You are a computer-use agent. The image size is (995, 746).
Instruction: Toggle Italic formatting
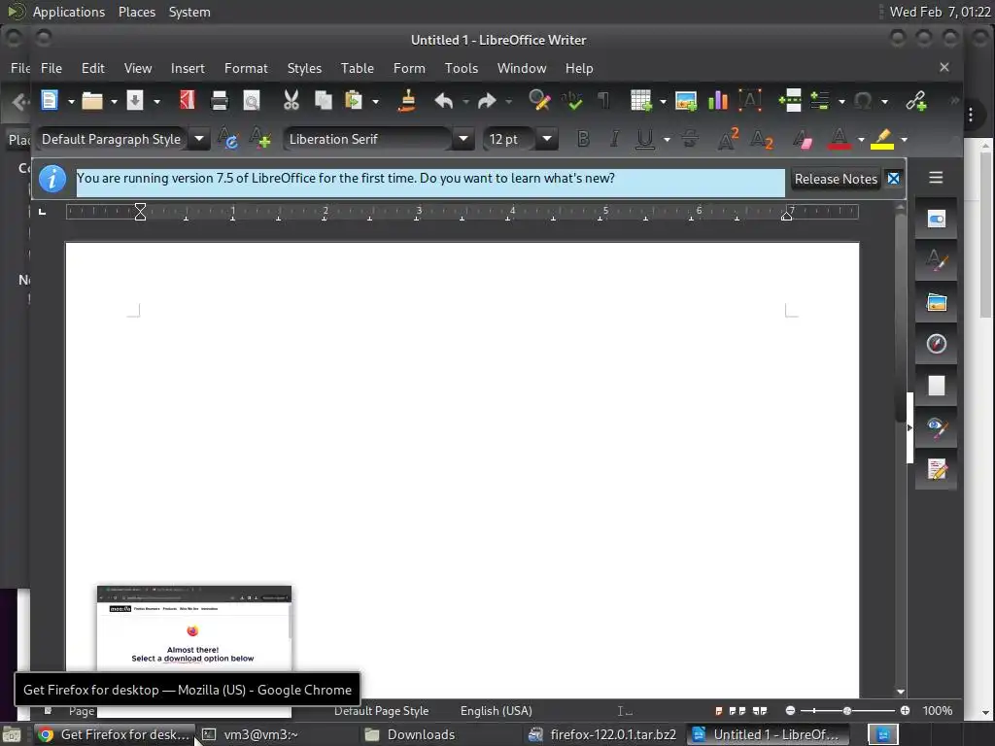click(614, 139)
